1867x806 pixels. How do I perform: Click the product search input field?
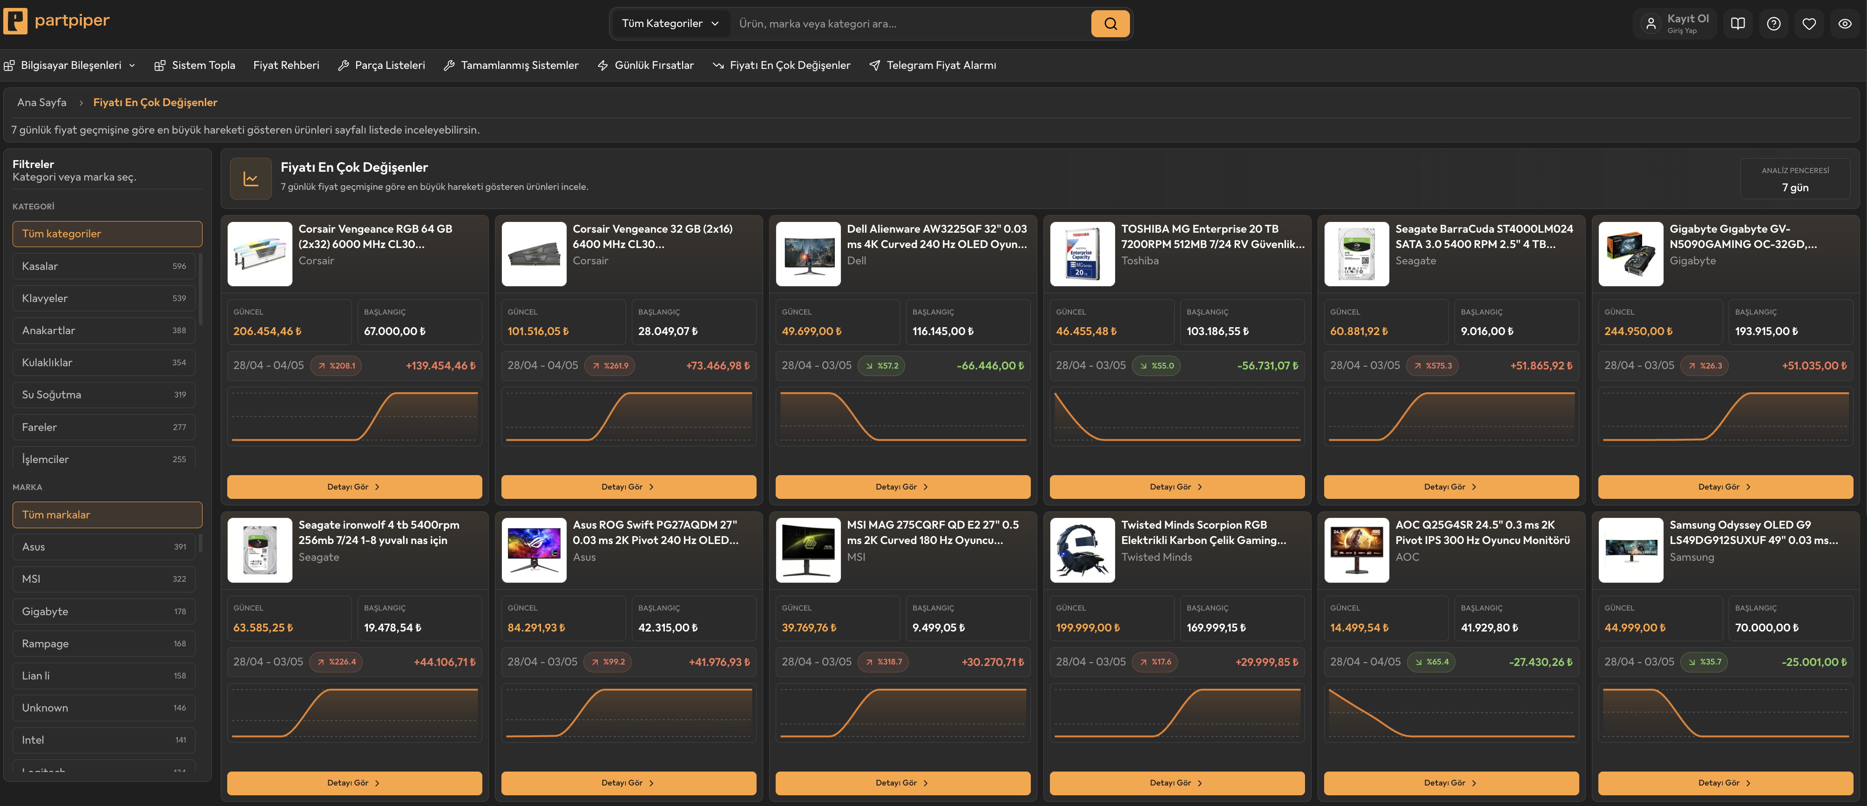click(910, 24)
